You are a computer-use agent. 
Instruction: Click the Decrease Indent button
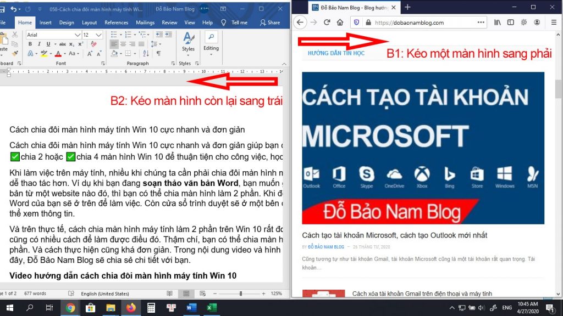click(159, 35)
